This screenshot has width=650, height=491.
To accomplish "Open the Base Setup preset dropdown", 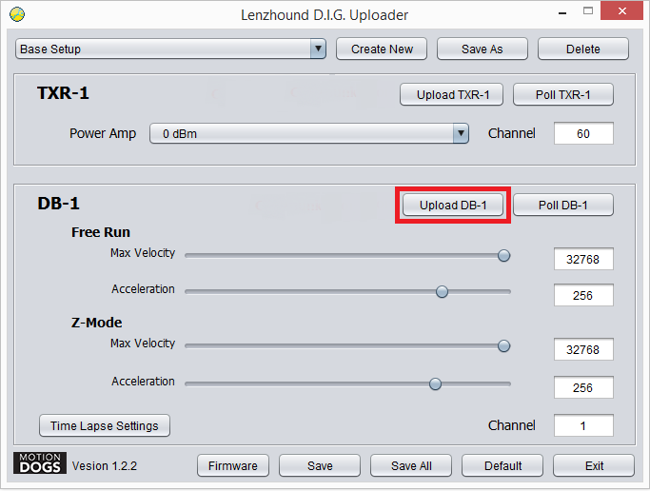I will click(x=170, y=49).
